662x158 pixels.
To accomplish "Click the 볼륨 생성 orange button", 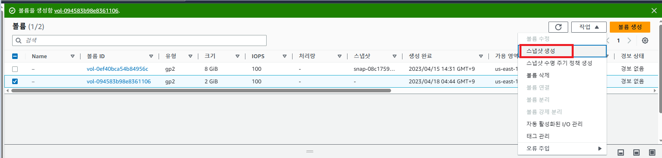I will coord(630,27).
